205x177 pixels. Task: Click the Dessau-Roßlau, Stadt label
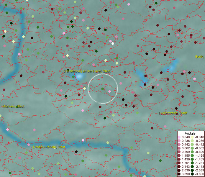click(x=49, y=147)
